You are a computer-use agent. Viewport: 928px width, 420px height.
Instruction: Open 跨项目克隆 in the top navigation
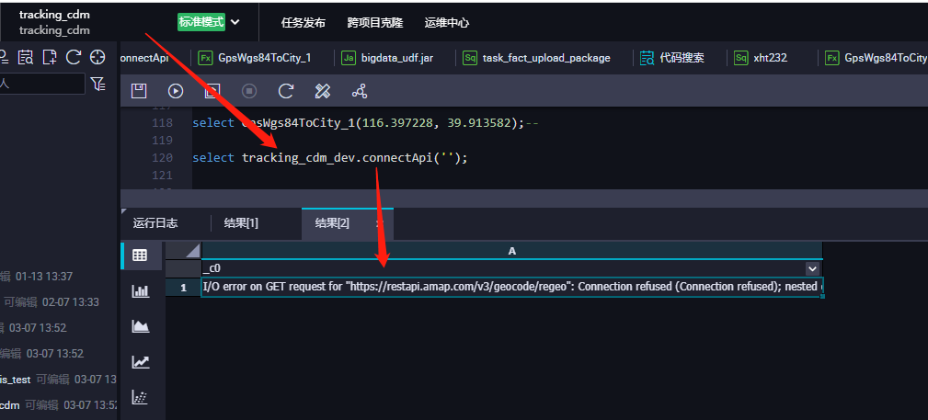point(374,23)
